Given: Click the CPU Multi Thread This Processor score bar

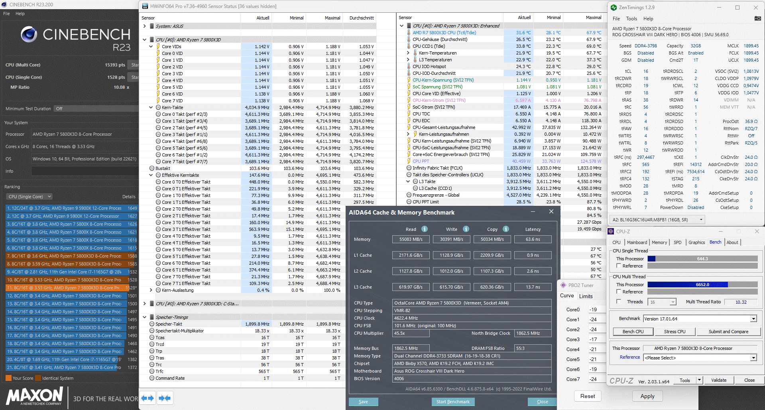Looking at the screenshot, I should click(x=702, y=285).
